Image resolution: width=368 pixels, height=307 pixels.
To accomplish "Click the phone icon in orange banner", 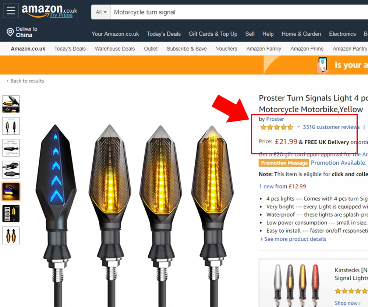I will pos(322,65).
